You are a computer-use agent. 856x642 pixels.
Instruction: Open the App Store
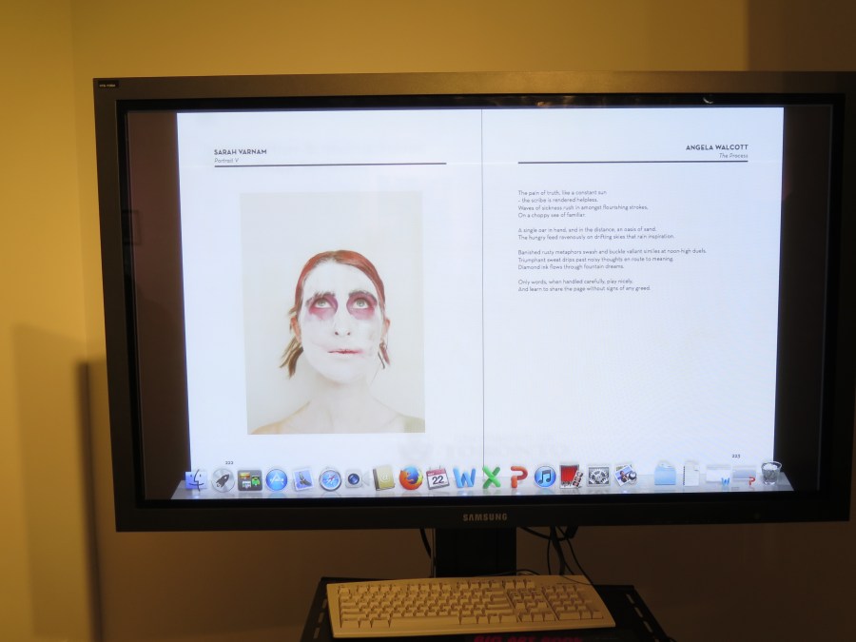(277, 478)
